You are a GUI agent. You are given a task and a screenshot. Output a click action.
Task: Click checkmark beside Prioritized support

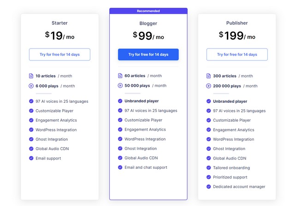208,177
